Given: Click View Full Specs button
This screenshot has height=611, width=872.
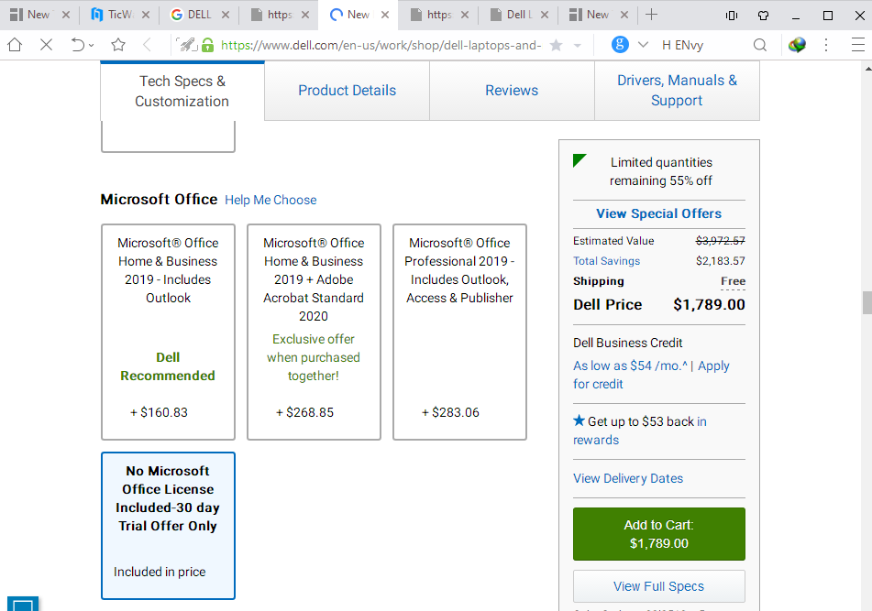Looking at the screenshot, I should 659,586.
